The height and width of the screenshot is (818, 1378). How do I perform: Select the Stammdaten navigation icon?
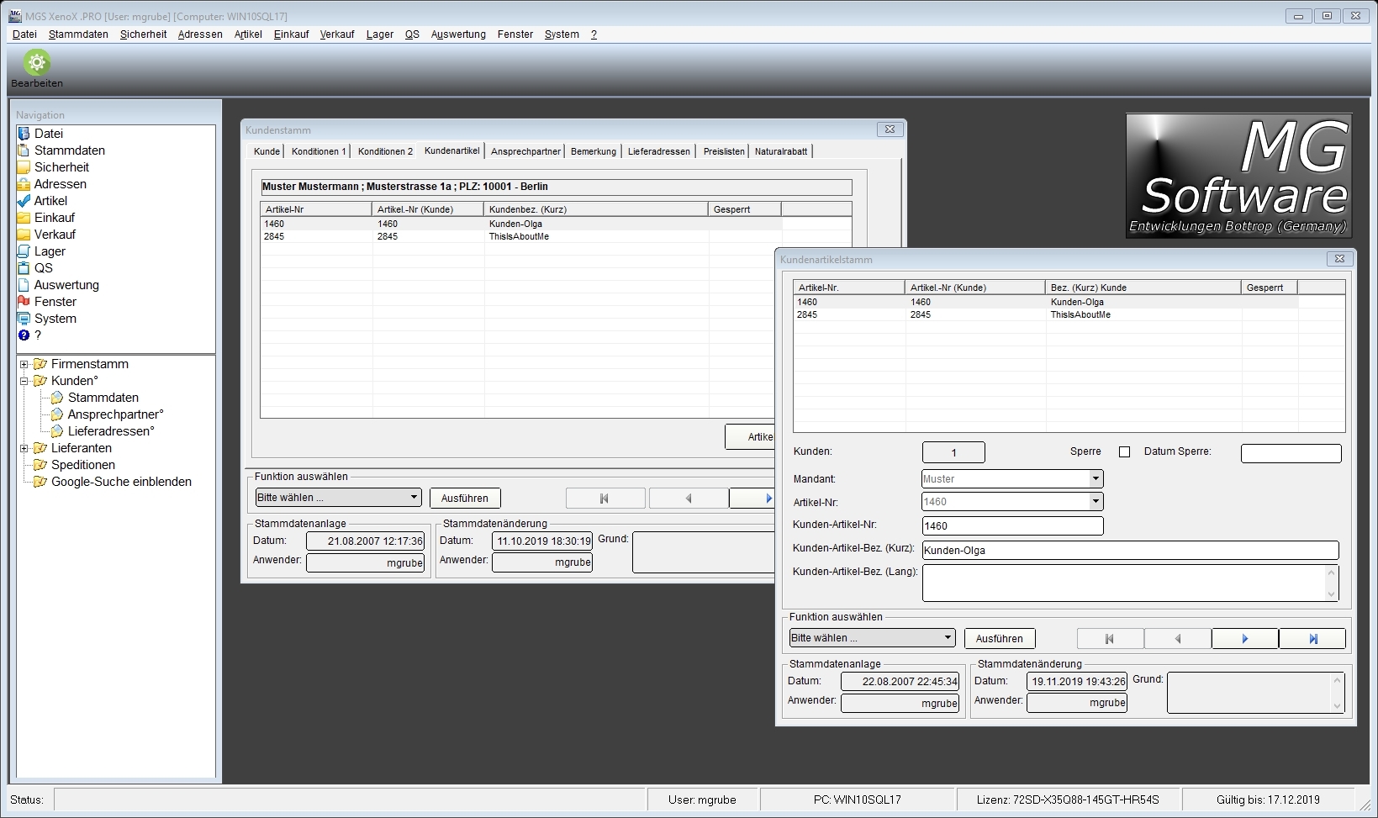pyautogui.click(x=24, y=150)
